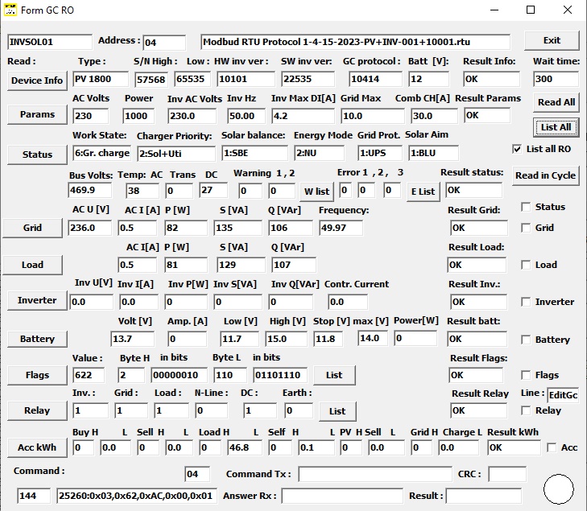
Task: Click the Grid read button
Action: (x=32, y=228)
